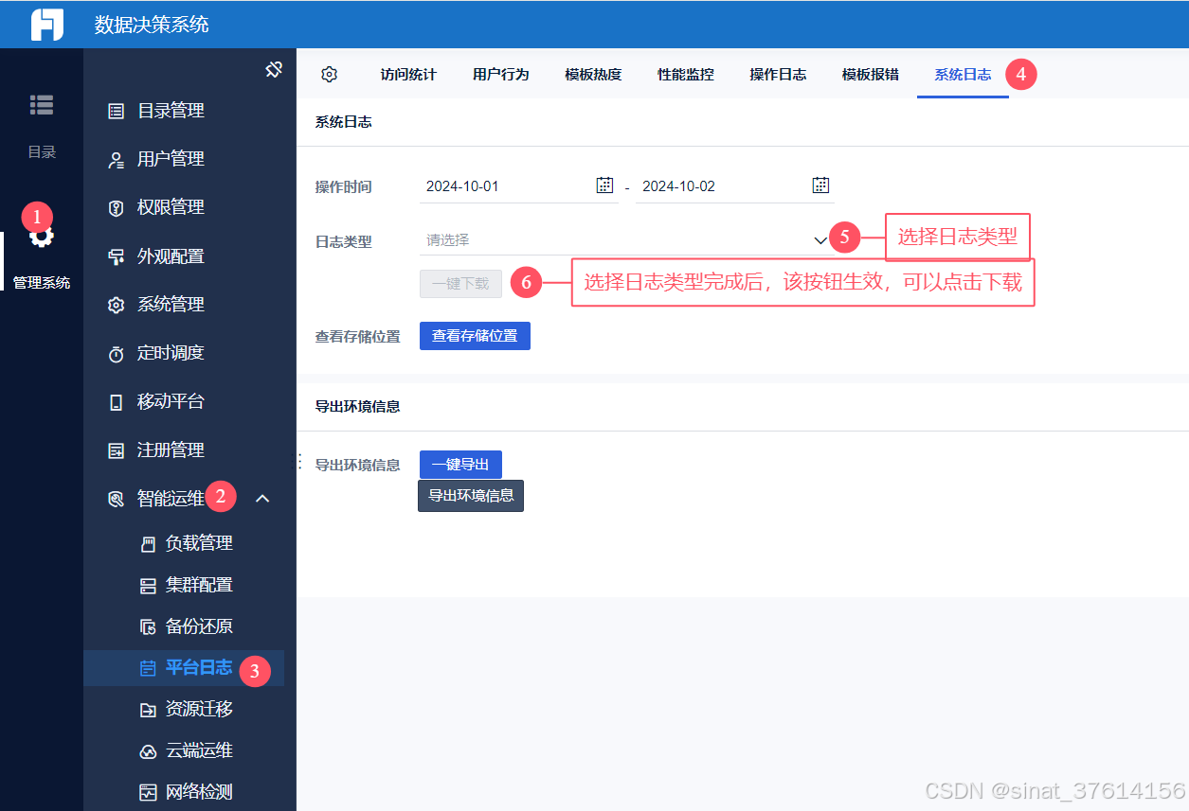Click the 操作时间 field label
Screen dimensions: 1189x811
tap(343, 187)
